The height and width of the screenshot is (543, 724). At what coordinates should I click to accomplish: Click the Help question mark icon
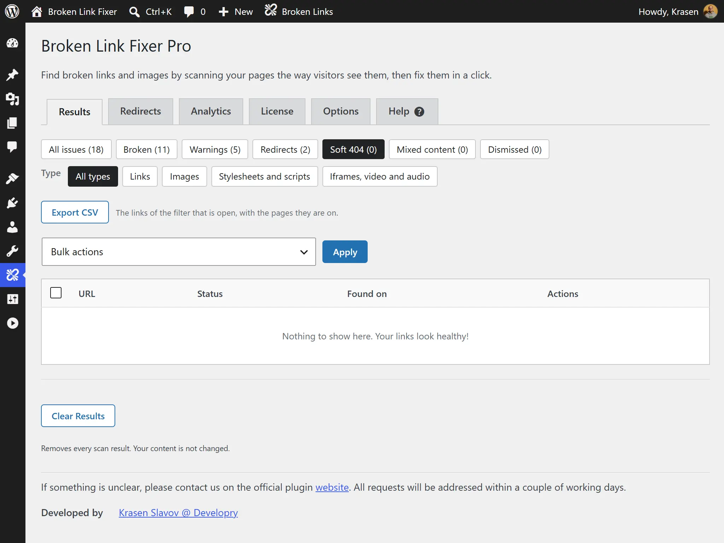coord(419,112)
